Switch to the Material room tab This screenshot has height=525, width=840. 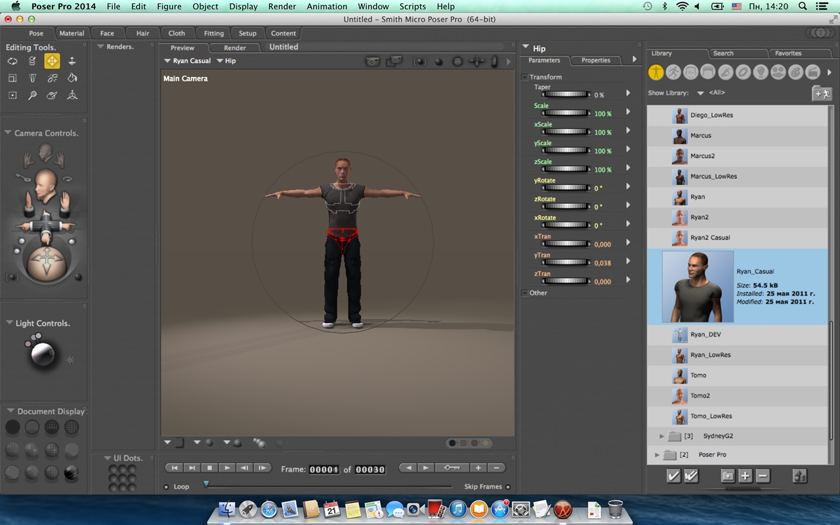pyautogui.click(x=72, y=33)
